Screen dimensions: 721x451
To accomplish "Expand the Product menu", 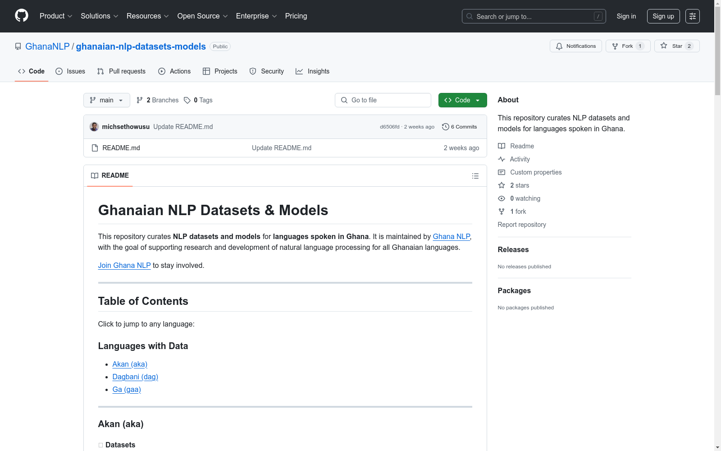I will pos(56,16).
